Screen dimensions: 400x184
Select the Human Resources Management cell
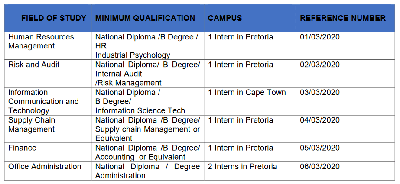[41, 42]
